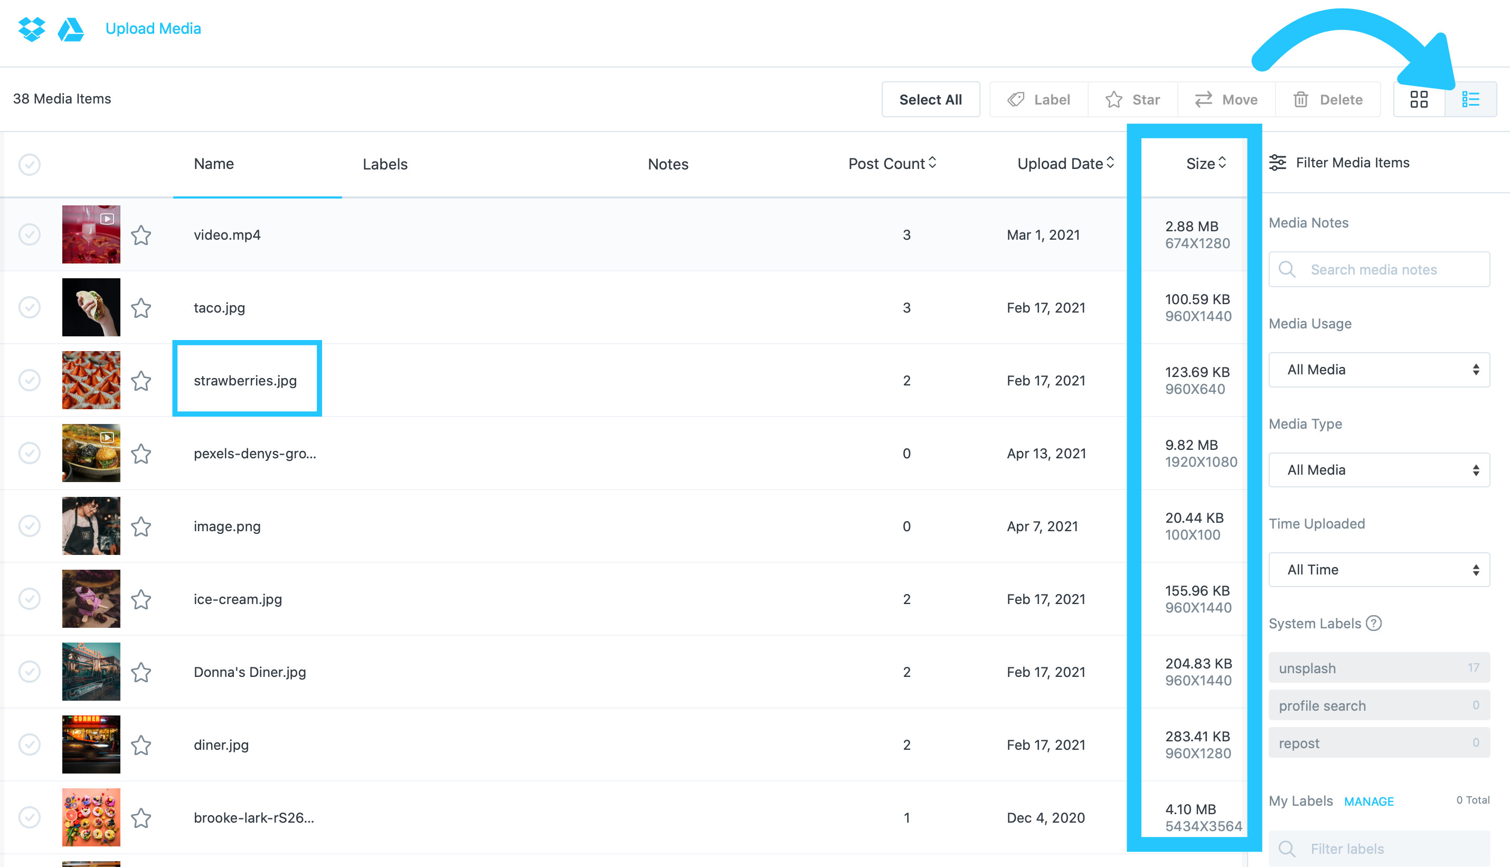Switch to grid view layout
Image resolution: width=1510 pixels, height=867 pixels.
pyautogui.click(x=1419, y=99)
